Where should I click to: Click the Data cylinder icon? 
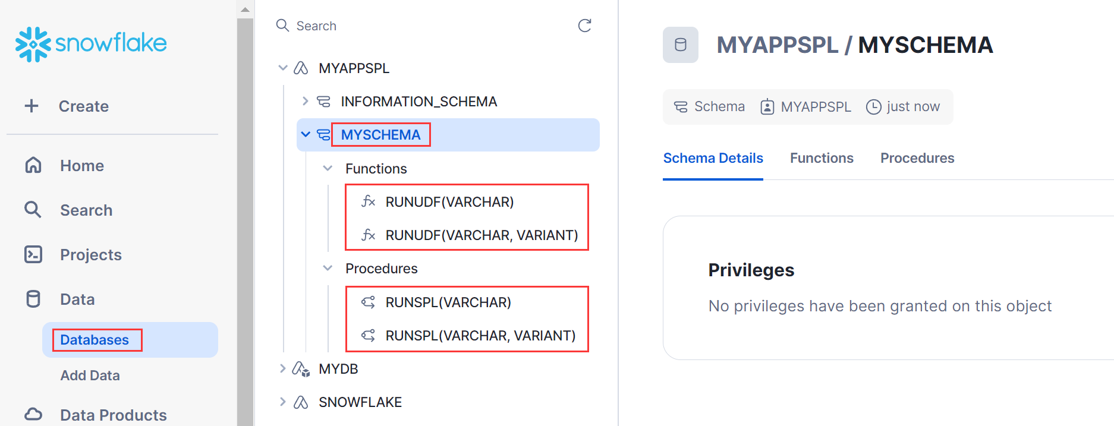pos(33,299)
